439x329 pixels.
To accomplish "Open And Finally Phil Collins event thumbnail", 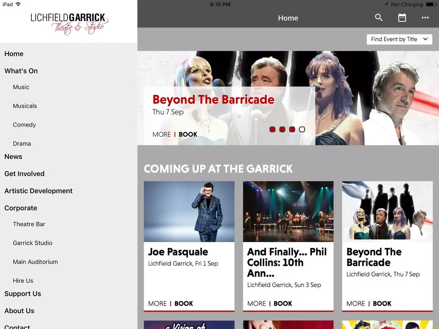I will [288, 212].
